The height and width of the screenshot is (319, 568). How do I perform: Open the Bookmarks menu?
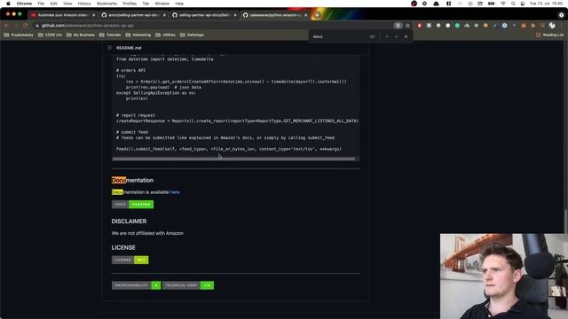point(106,4)
